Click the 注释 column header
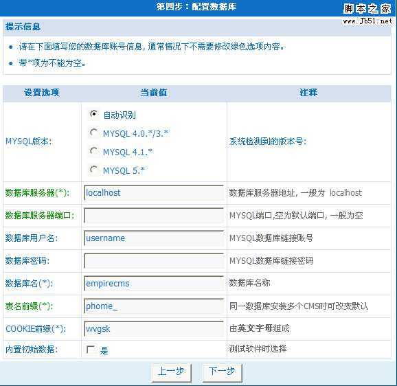 tap(308, 93)
